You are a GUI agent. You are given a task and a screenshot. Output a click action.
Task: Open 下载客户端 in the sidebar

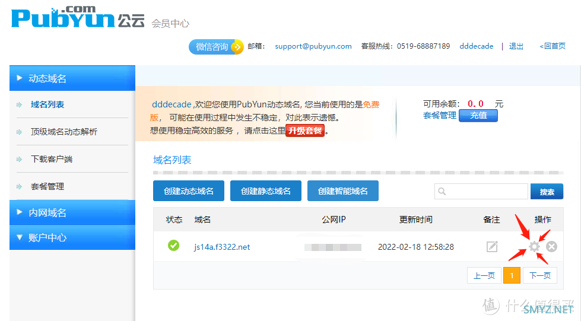52,160
